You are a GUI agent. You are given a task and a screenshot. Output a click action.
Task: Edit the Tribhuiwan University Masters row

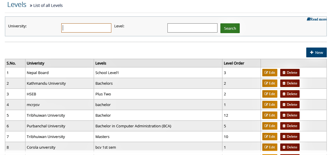click(x=270, y=137)
